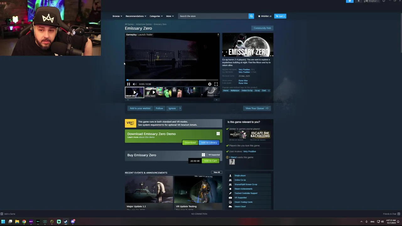Click the Outlast Trials similar game image

pyautogui.click(x=238, y=135)
